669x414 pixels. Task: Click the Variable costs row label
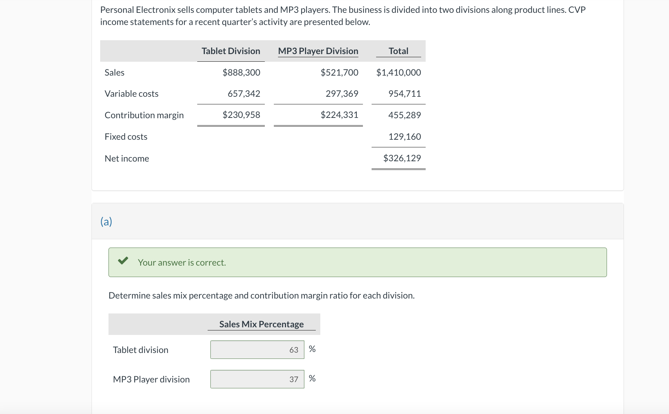(131, 94)
